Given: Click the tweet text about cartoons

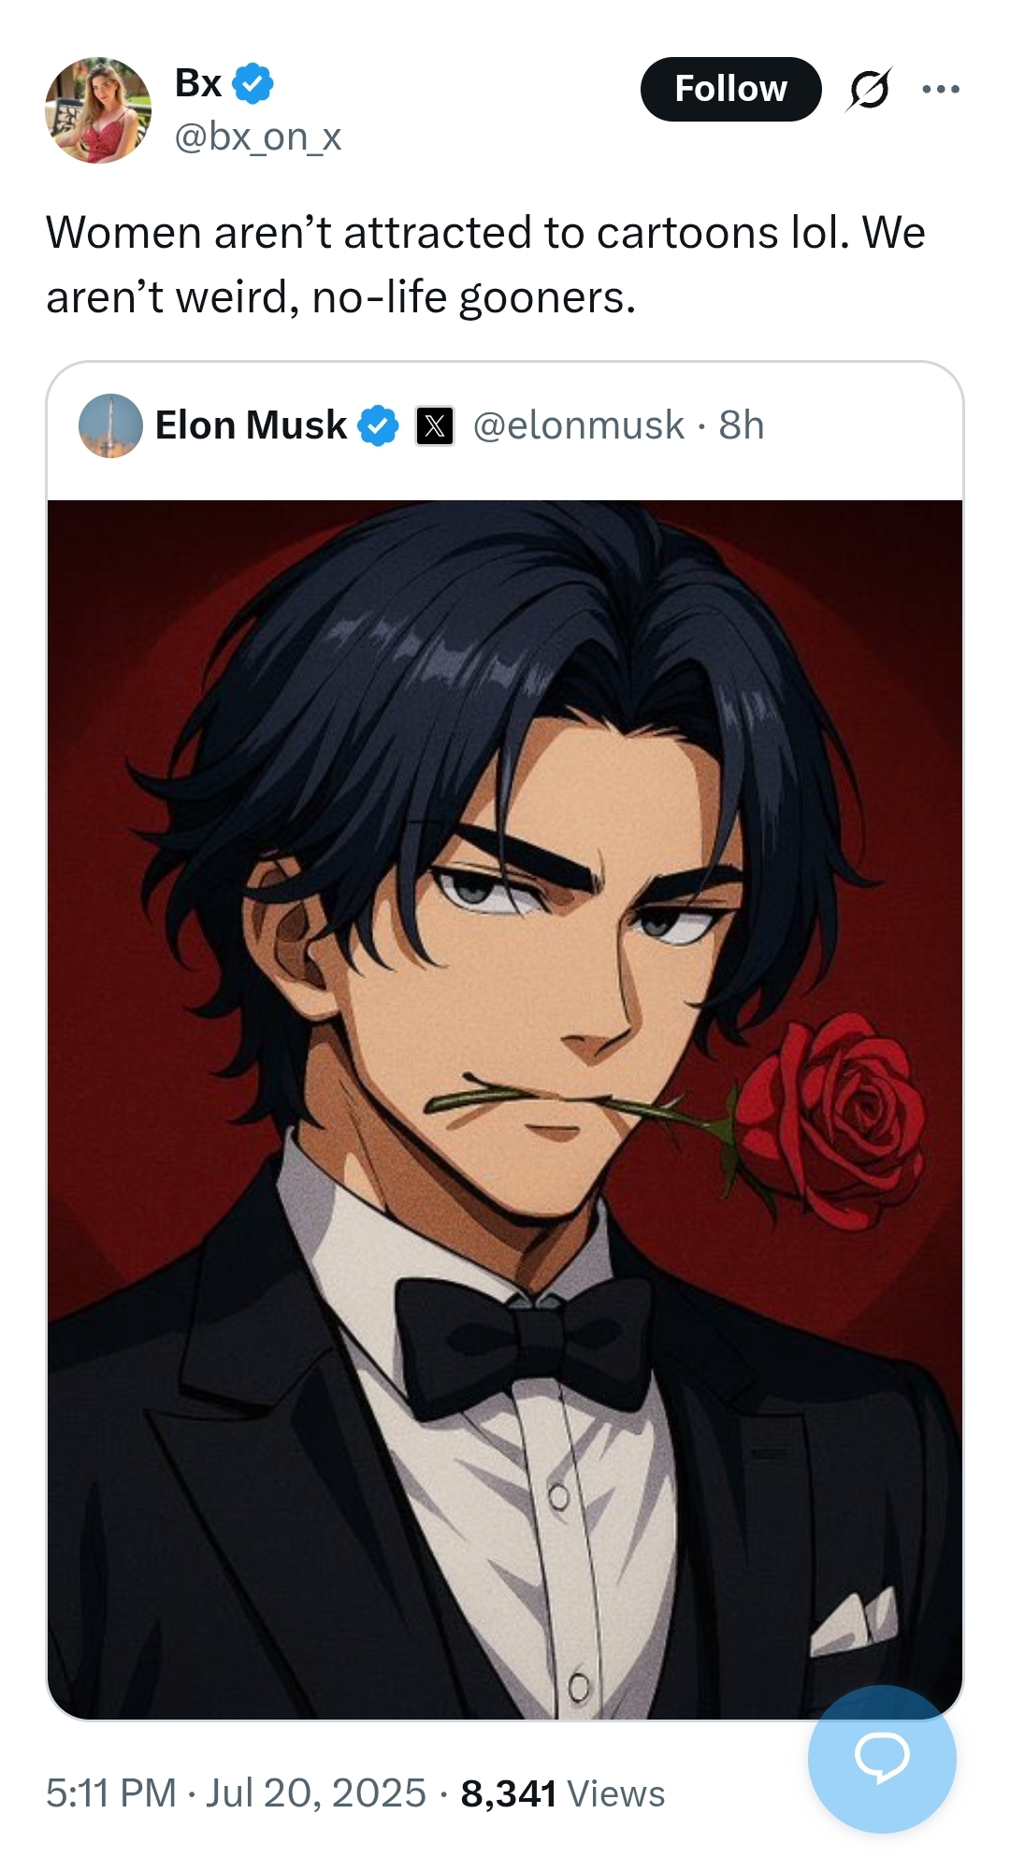Looking at the screenshot, I should (x=485, y=265).
